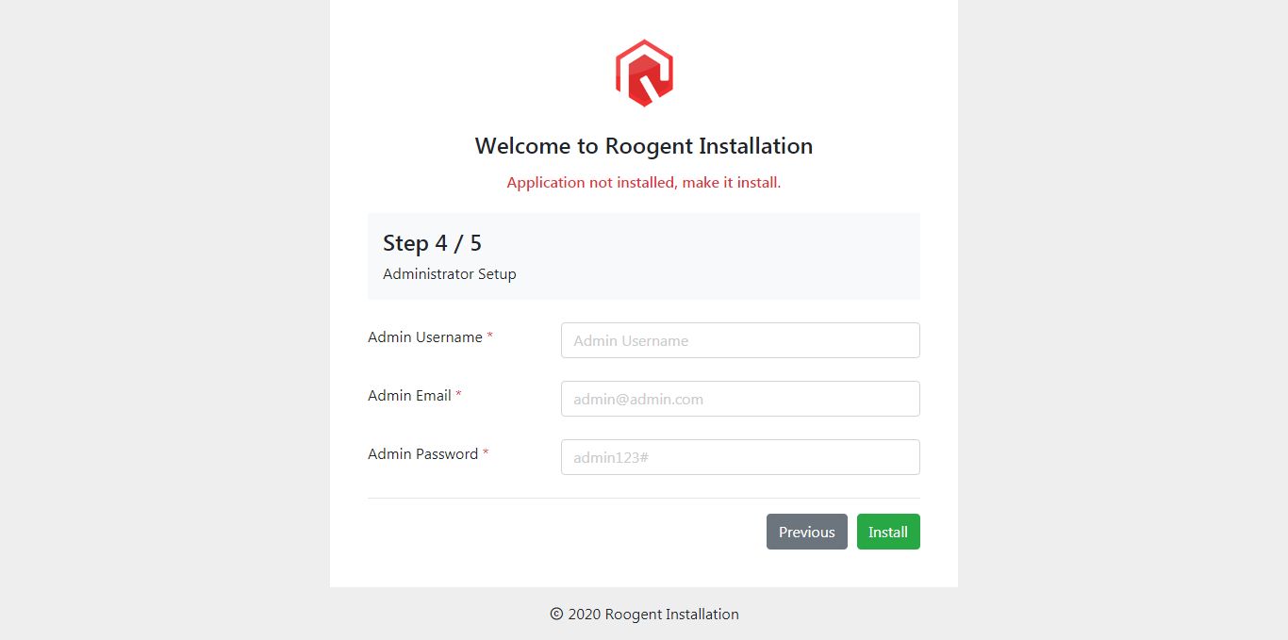Click the green Install button
This screenshot has height=640, width=1288.
click(888, 532)
